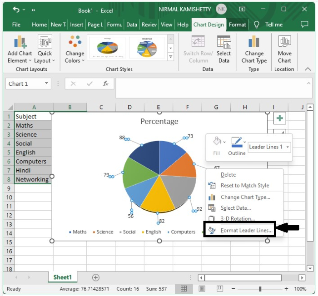Open the Format ribbon tab
This screenshot has height=296, width=318.
click(237, 25)
